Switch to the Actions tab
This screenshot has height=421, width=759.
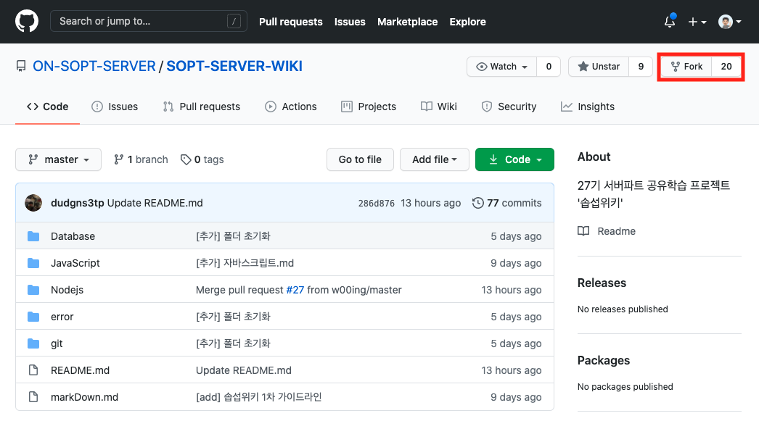[x=291, y=107]
